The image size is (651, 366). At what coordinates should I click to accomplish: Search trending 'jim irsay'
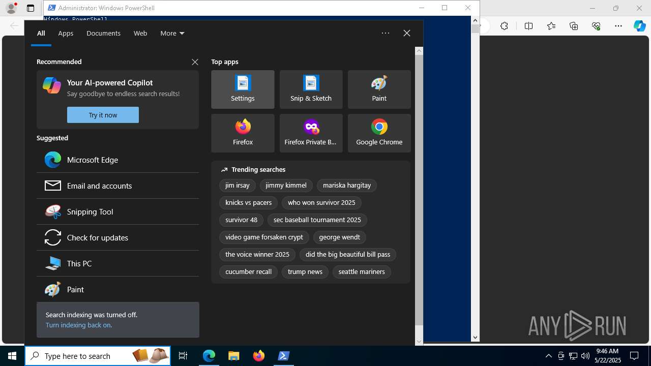pyautogui.click(x=238, y=186)
